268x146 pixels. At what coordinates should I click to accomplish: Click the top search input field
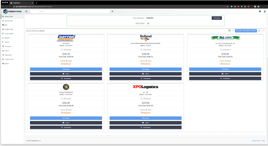point(70,11)
